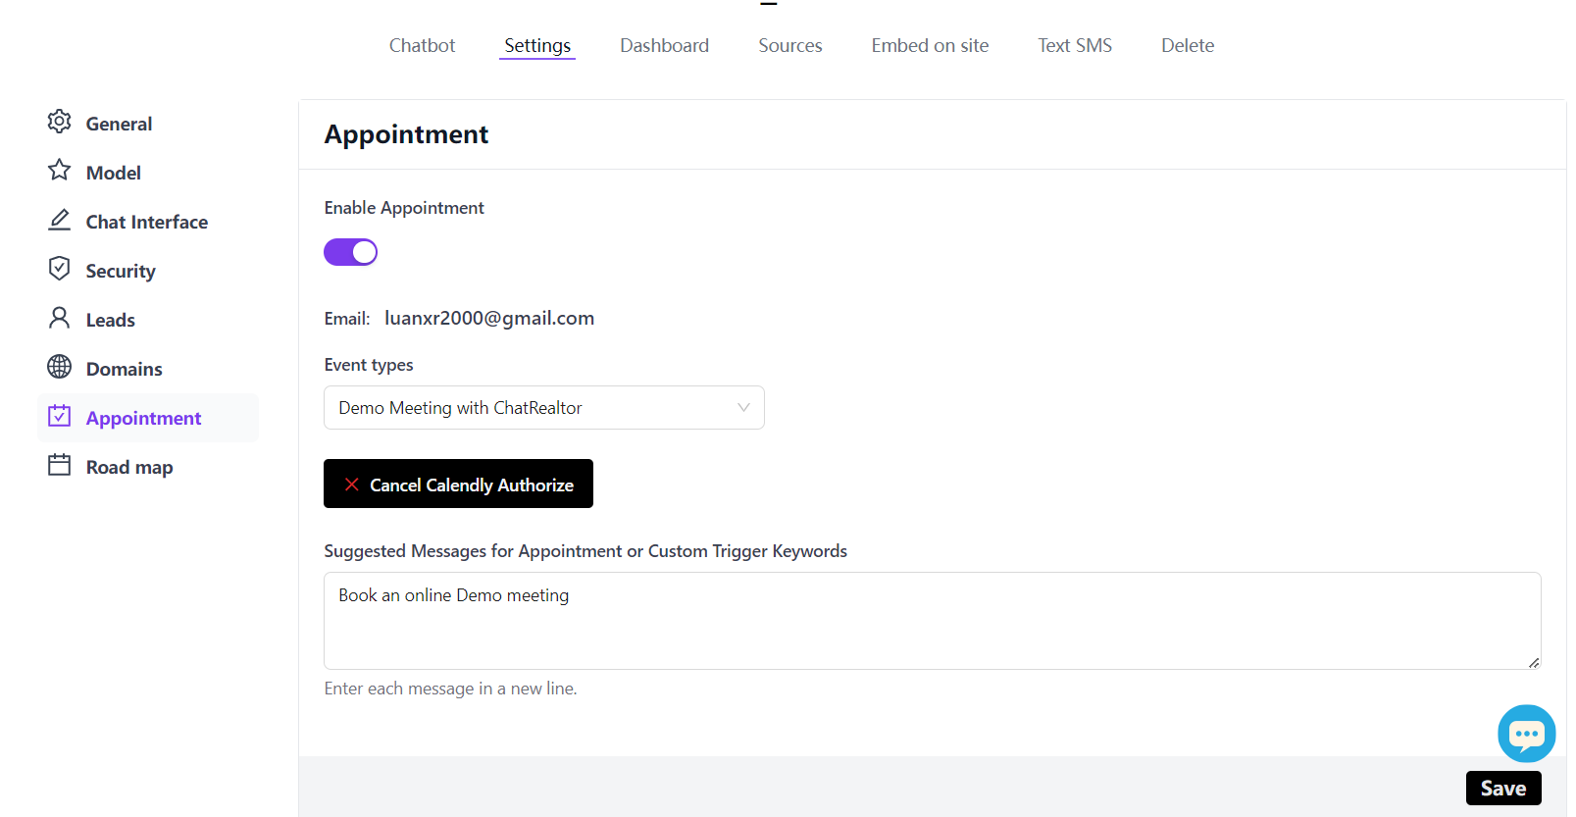Open the Sources tab
This screenshot has height=817, width=1576.
pyautogui.click(x=789, y=46)
